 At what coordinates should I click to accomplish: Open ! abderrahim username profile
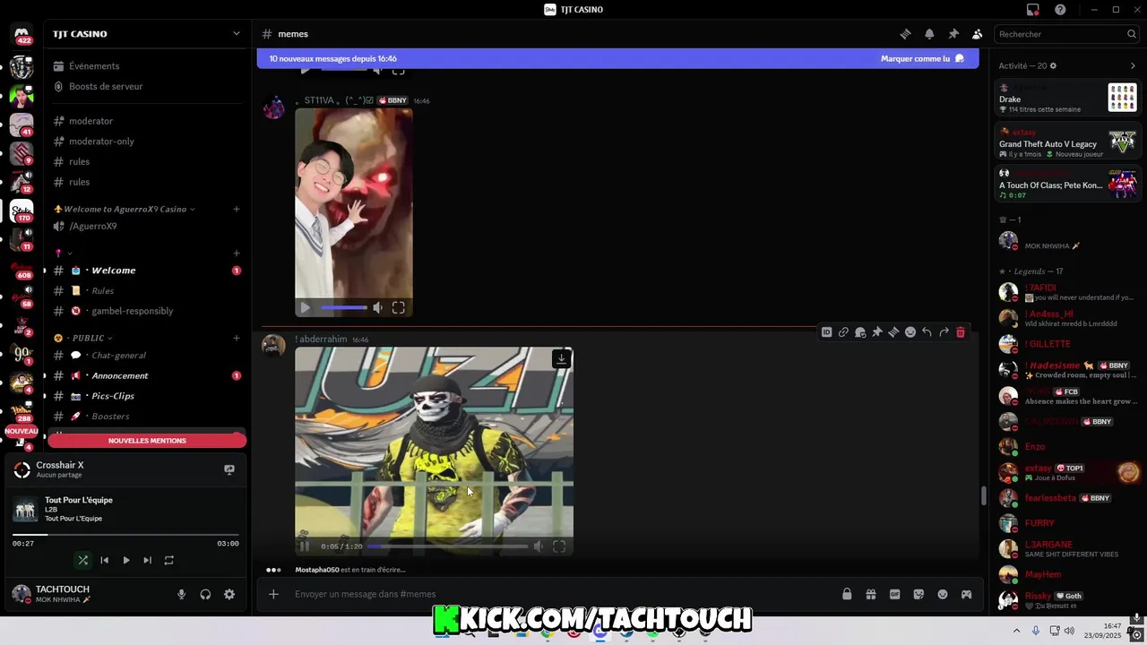point(321,340)
